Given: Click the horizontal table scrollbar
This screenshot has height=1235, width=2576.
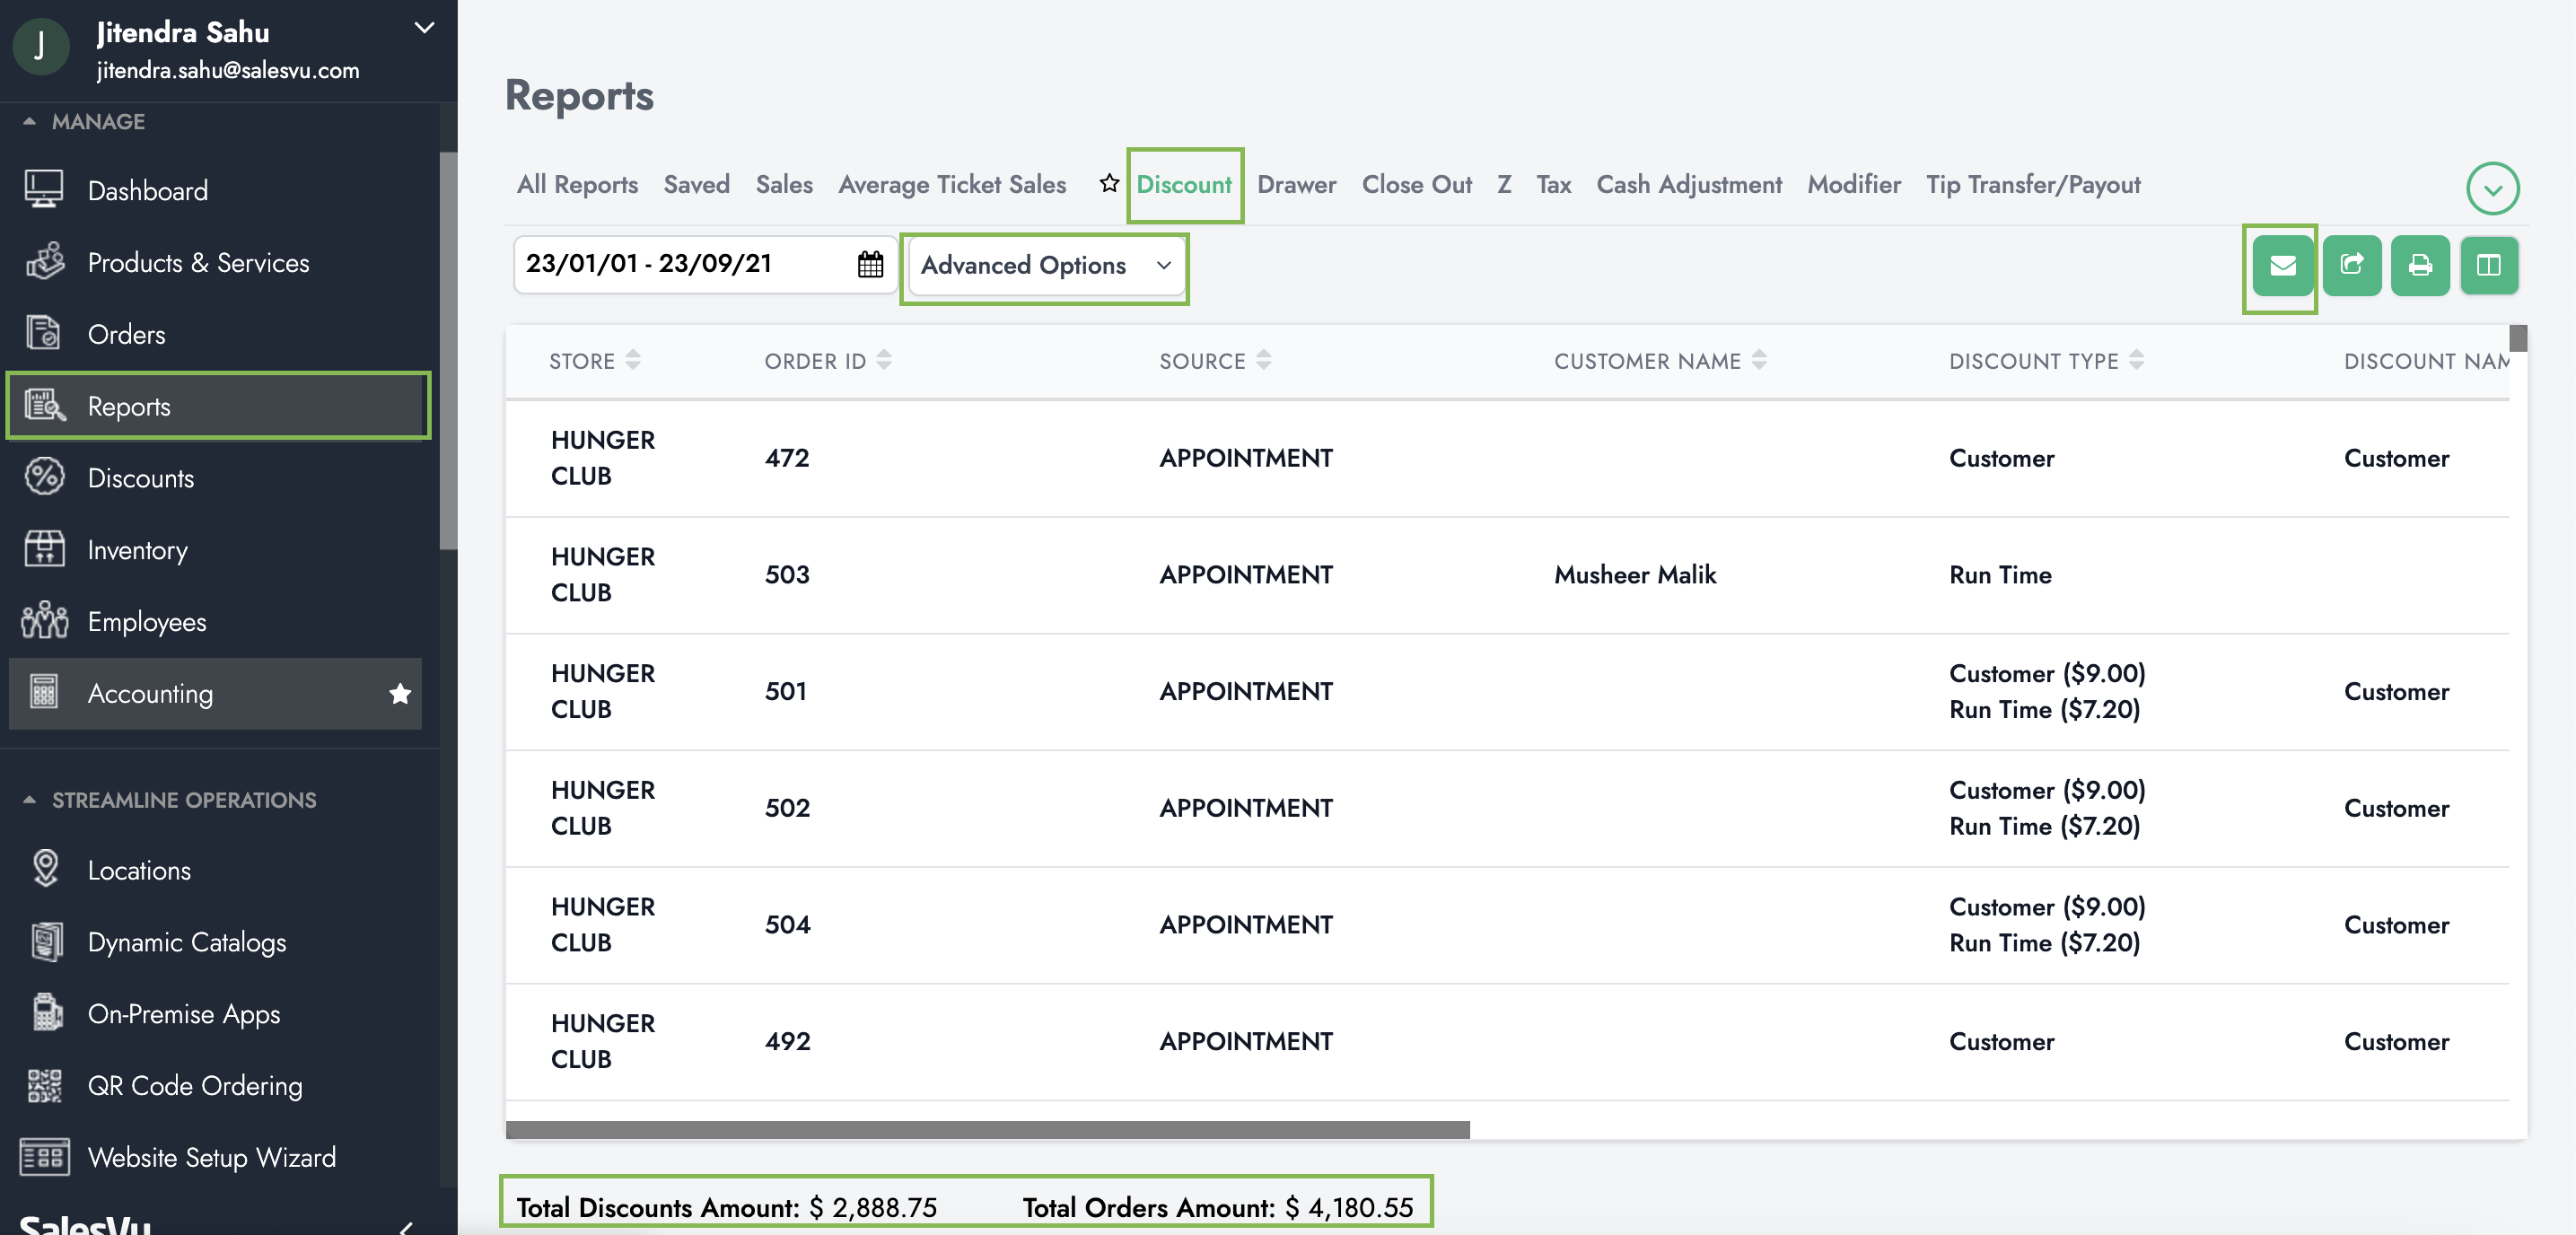Looking at the screenshot, I should pyautogui.click(x=987, y=1129).
